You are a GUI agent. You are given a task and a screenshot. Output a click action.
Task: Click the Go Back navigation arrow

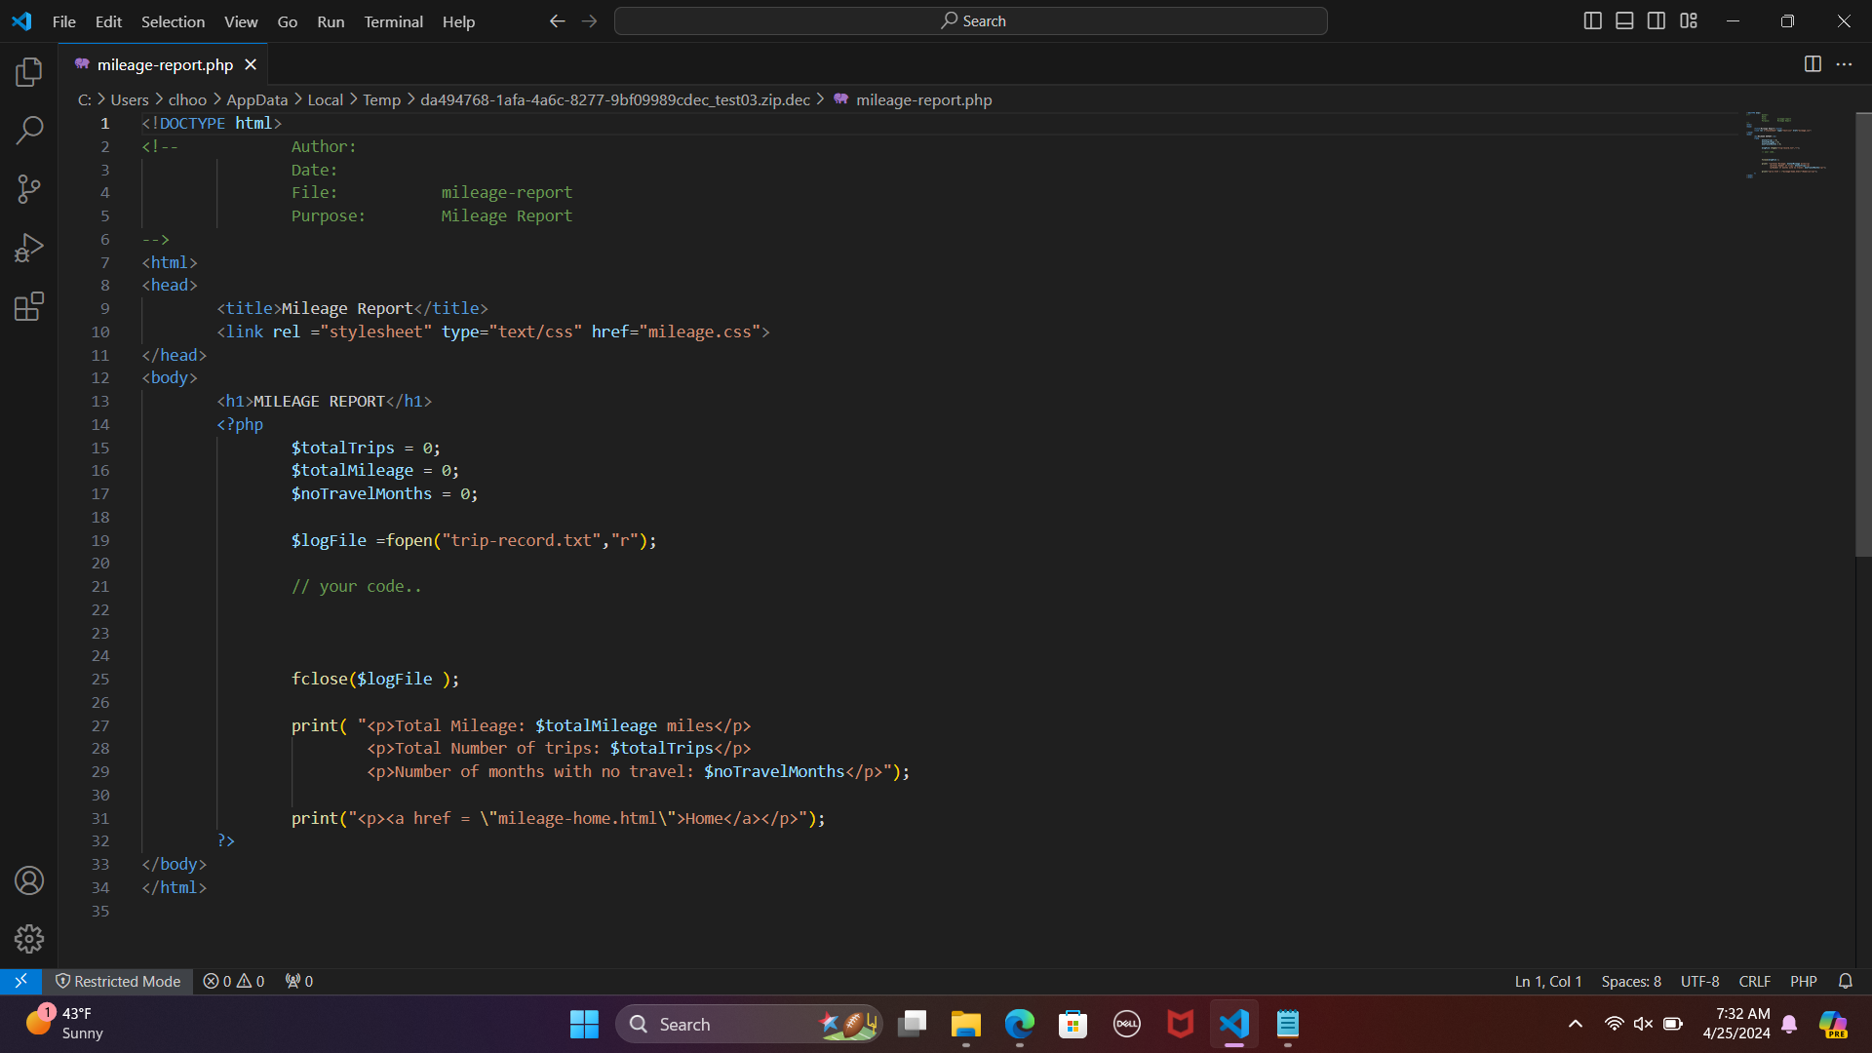[557, 20]
